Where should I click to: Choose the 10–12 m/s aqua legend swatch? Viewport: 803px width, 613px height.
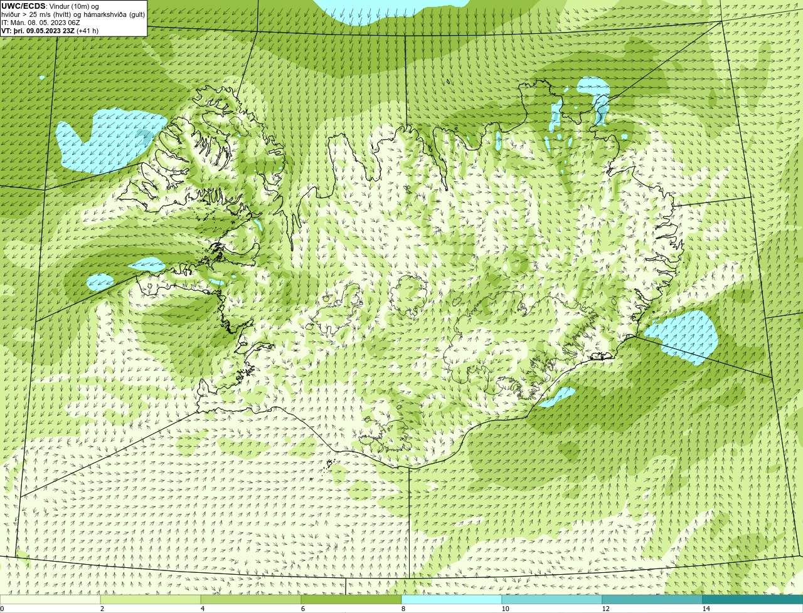coord(552,599)
